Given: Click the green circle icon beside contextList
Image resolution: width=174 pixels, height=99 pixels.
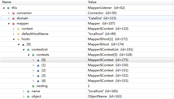Looking at the screenshot, I should pyautogui.click(x=28, y=50).
